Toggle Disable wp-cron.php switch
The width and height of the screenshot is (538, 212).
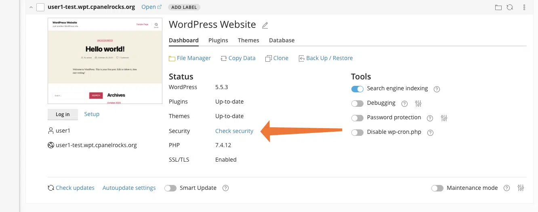coord(357,133)
